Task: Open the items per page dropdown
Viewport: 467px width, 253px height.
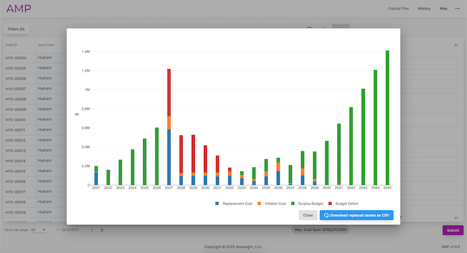Action: coord(40,230)
